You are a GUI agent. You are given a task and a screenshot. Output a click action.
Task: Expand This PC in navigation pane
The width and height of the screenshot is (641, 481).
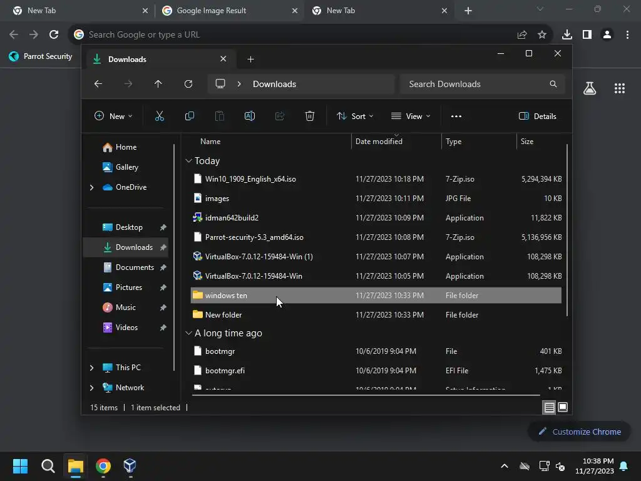pyautogui.click(x=91, y=368)
